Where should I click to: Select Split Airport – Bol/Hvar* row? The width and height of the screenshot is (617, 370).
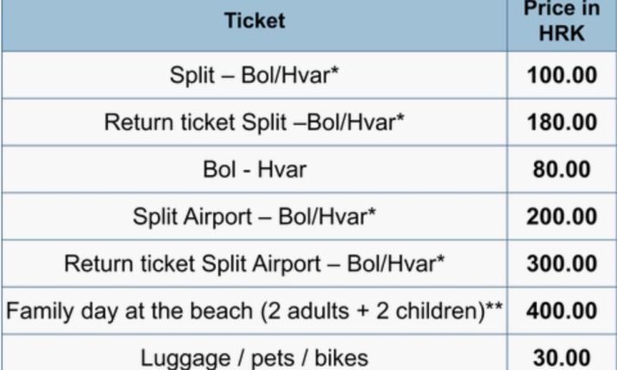pos(254,216)
